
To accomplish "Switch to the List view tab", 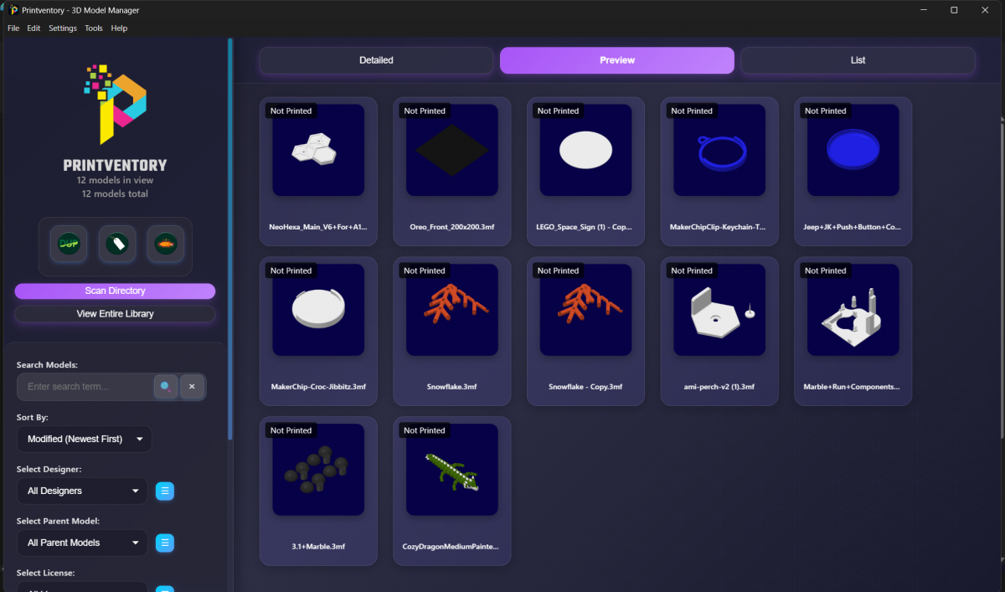I will pos(858,60).
